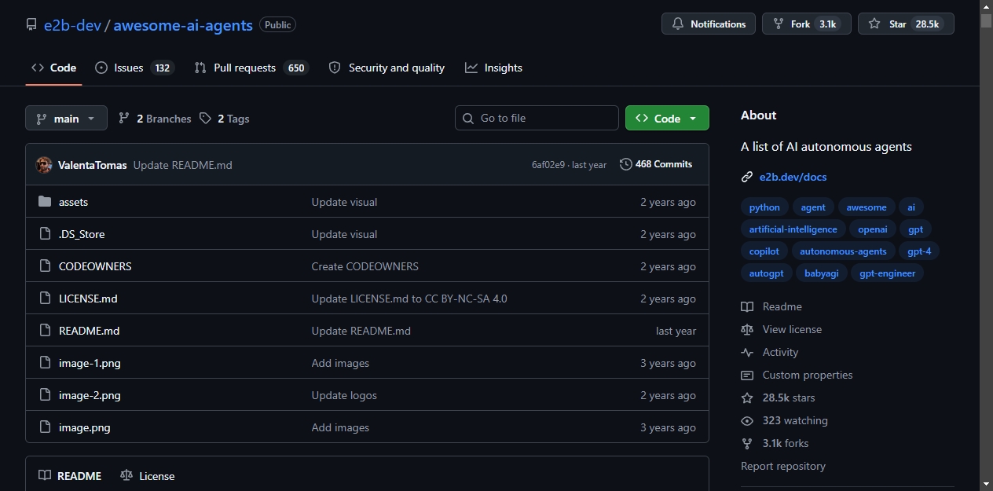Viewport: 993px width, 491px height.
Task: Click the gpt-engineer topic tag
Action: tap(888, 273)
